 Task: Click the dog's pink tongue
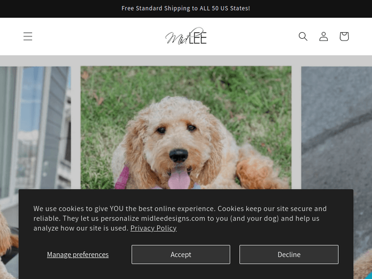click(x=179, y=178)
